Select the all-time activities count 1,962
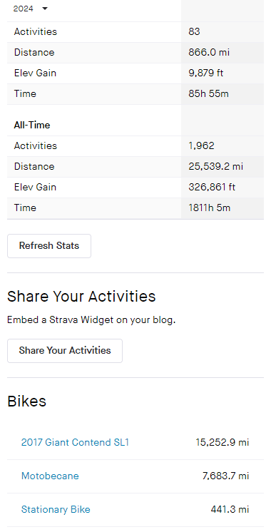This screenshot has height=532, width=271. [x=201, y=146]
